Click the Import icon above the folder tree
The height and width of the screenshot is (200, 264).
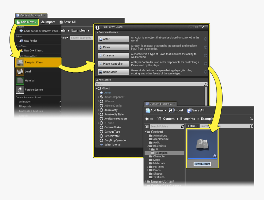click(x=171, y=111)
